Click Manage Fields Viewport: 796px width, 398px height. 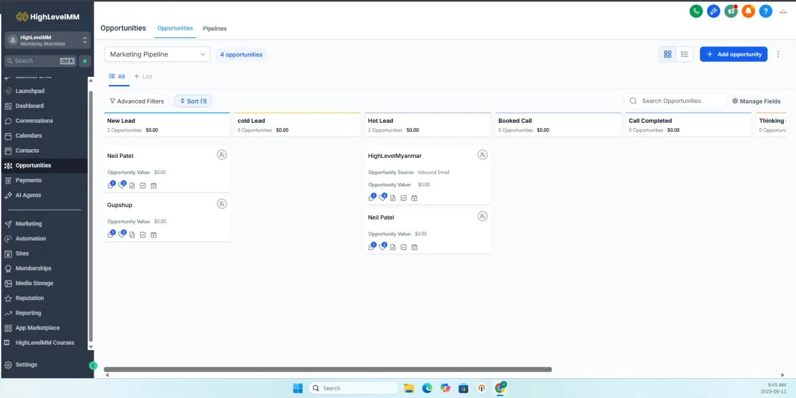click(x=756, y=101)
